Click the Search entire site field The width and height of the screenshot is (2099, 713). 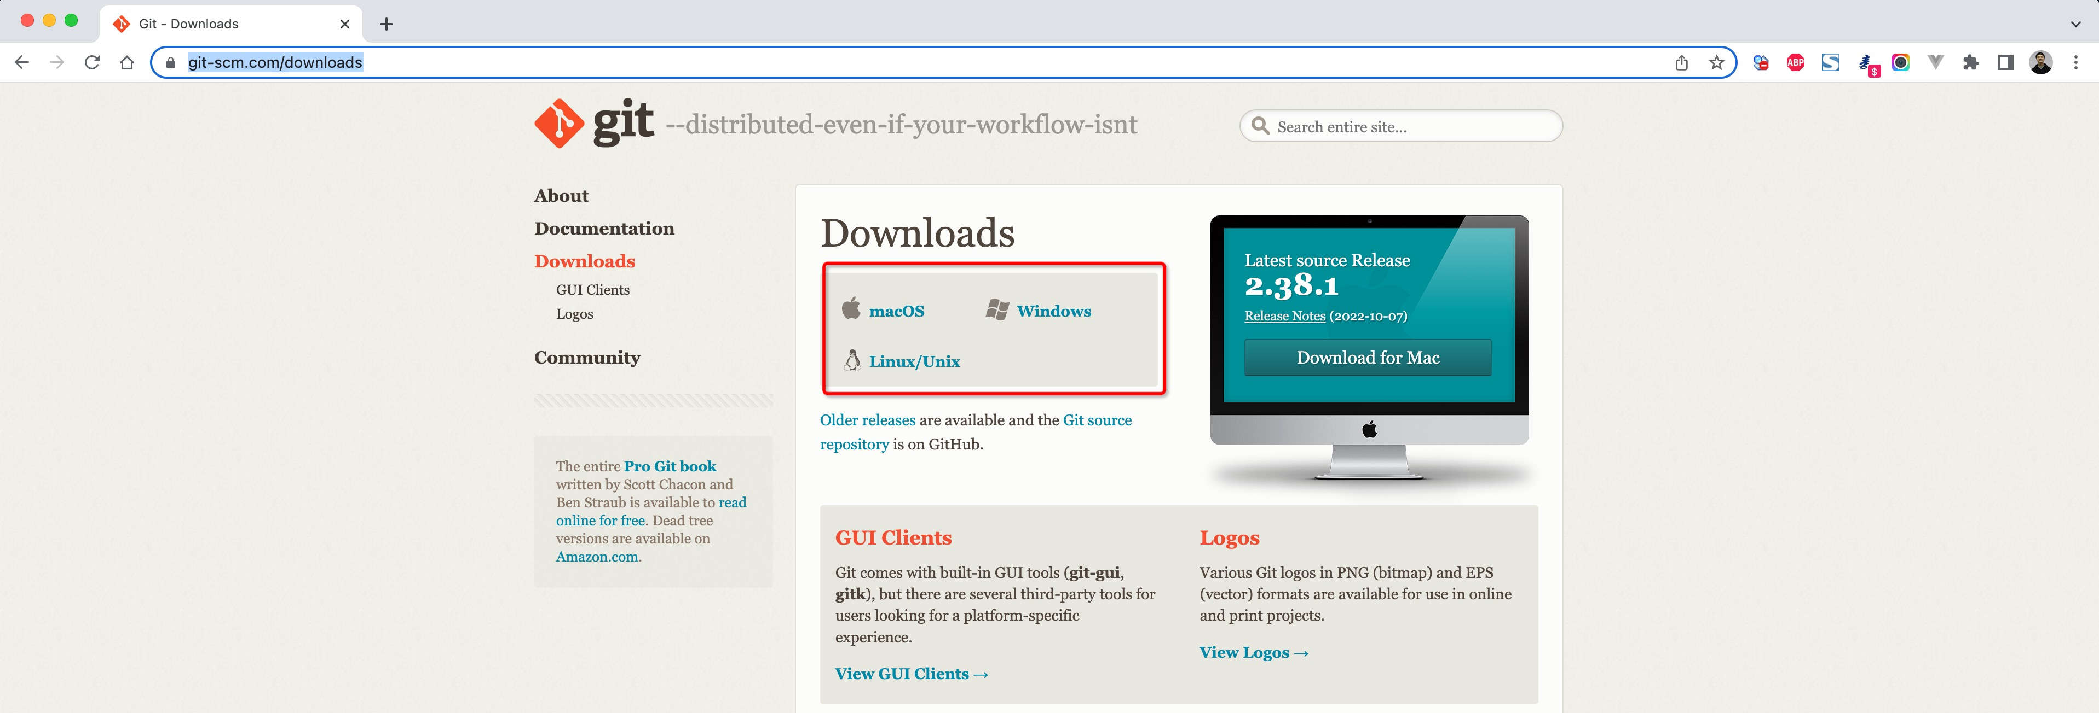point(1400,126)
